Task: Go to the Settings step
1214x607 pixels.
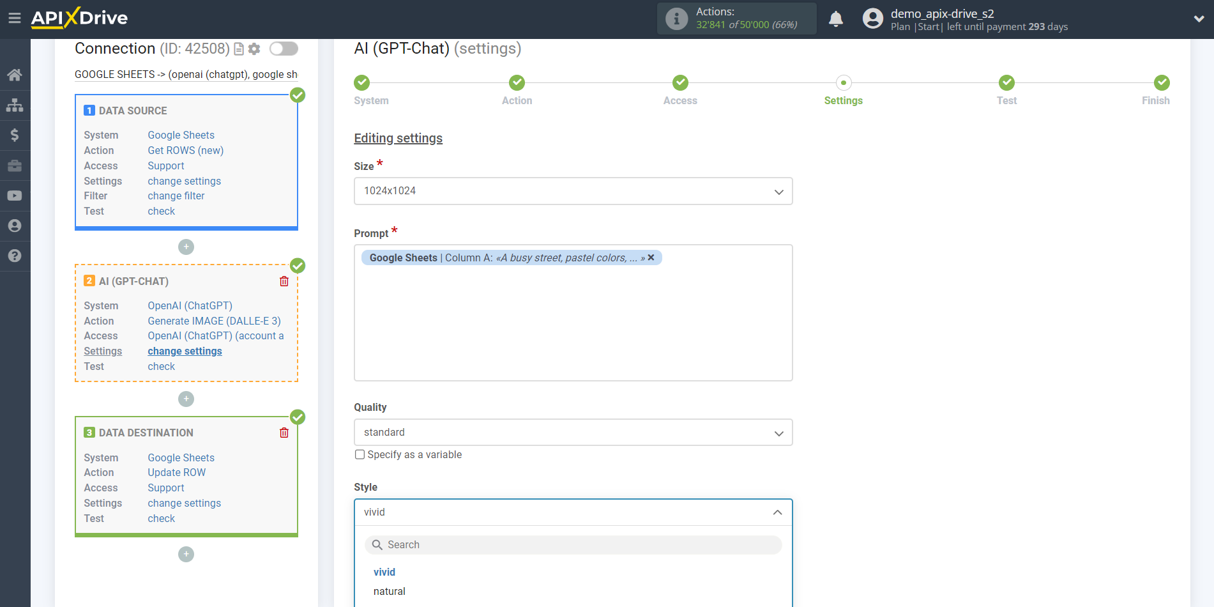Action: coord(844,82)
